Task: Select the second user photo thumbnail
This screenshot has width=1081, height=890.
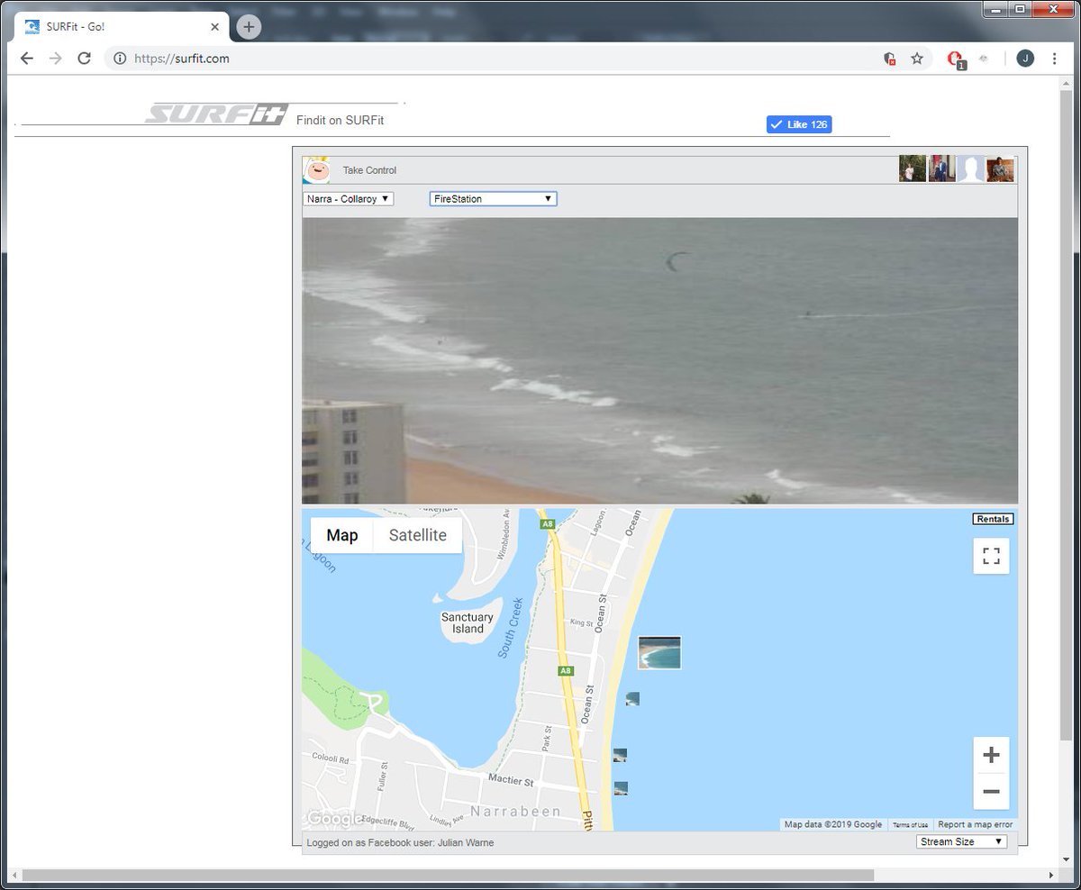Action: coord(941,168)
